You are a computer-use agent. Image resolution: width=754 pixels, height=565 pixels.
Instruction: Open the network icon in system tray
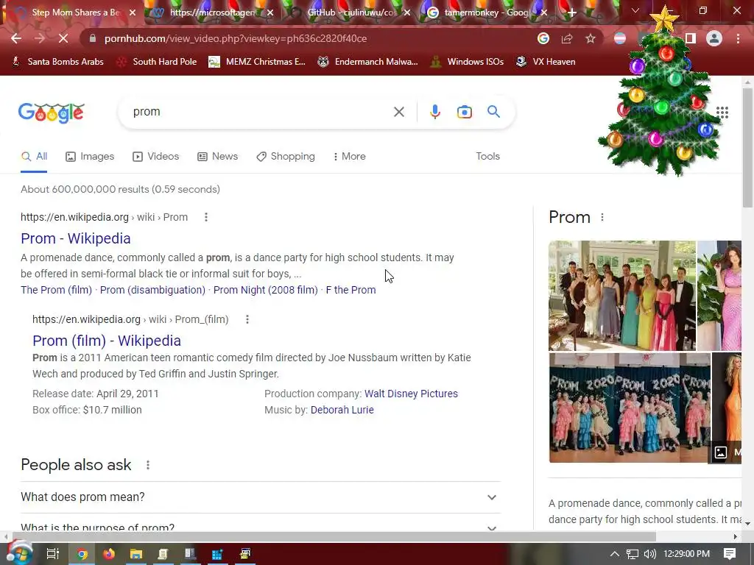point(633,554)
